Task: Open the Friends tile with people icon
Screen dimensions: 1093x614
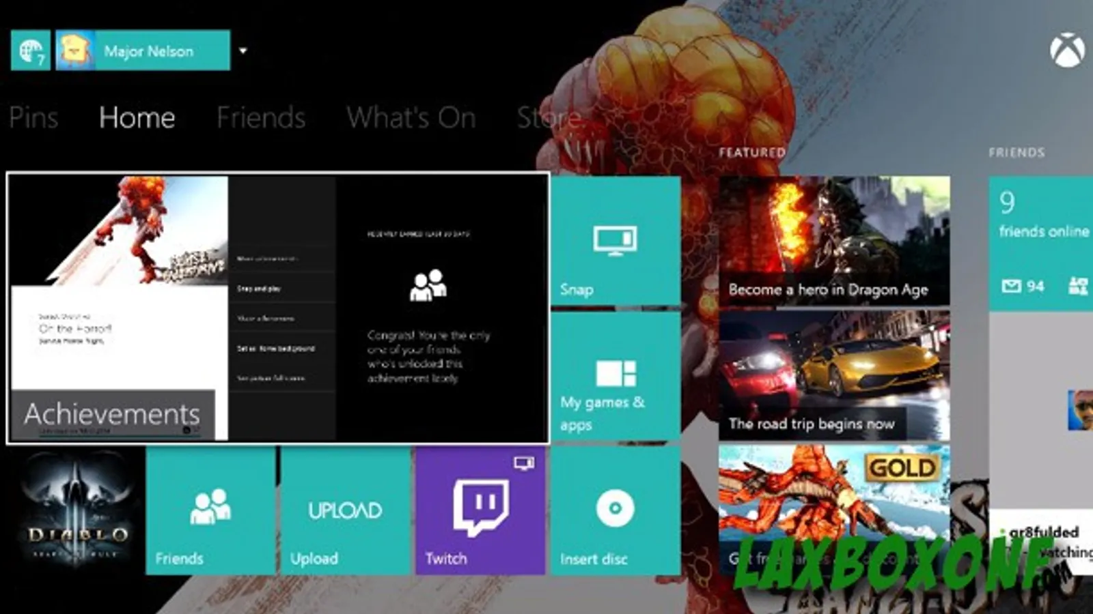Action: click(x=210, y=511)
